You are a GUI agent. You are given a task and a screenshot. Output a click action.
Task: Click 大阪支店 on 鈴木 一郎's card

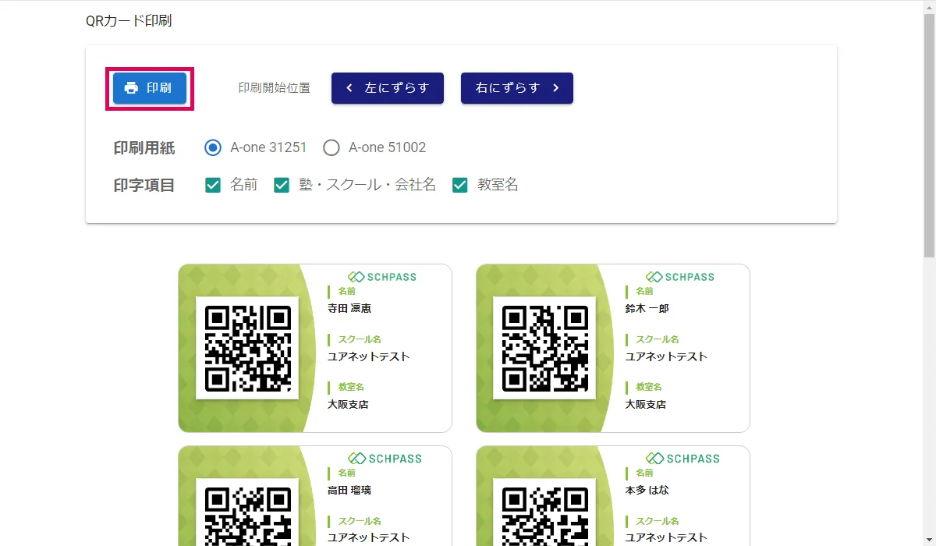coord(646,404)
